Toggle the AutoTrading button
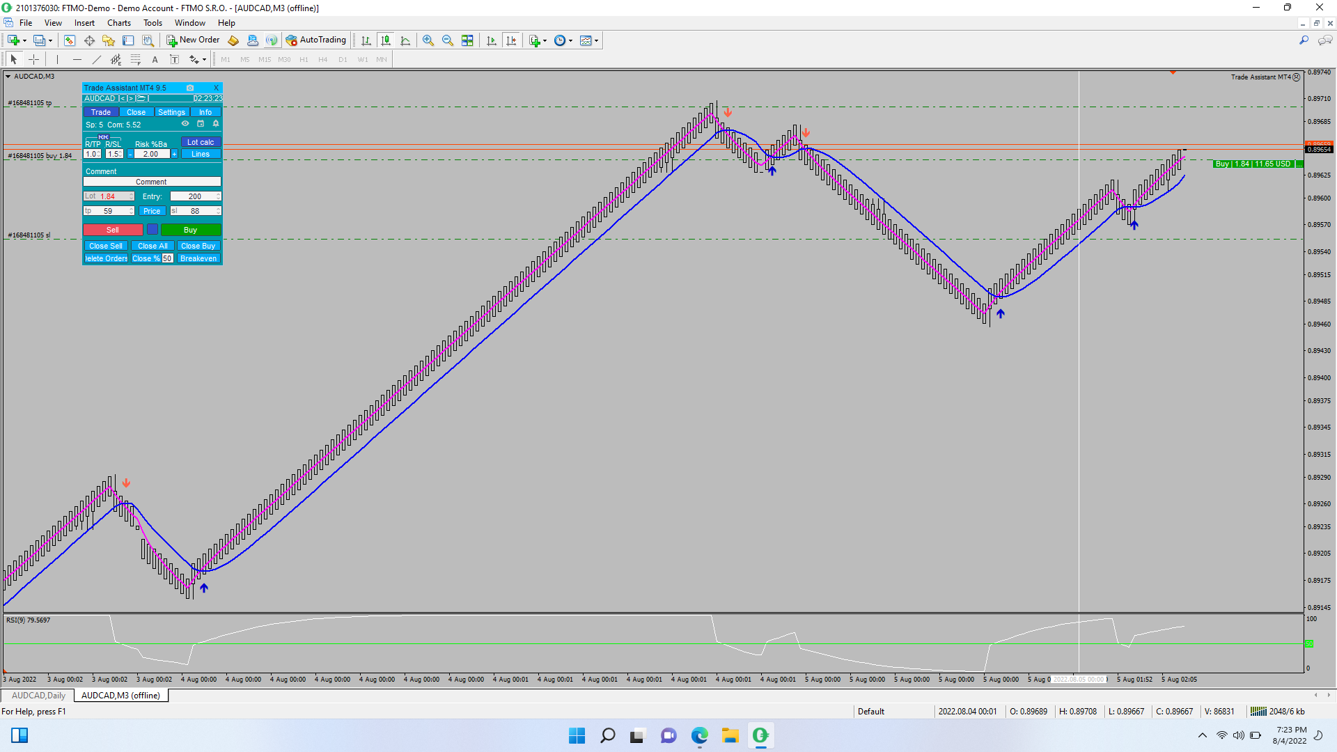 (x=316, y=40)
